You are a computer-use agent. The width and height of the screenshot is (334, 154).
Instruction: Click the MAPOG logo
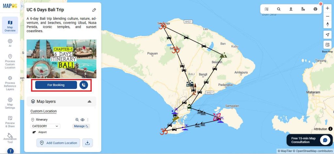click(10, 6)
